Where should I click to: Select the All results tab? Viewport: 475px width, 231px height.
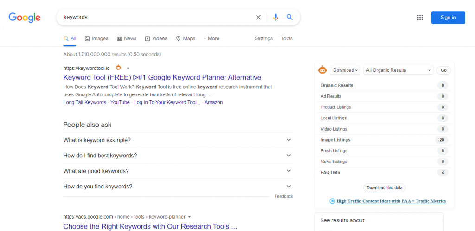click(70, 39)
